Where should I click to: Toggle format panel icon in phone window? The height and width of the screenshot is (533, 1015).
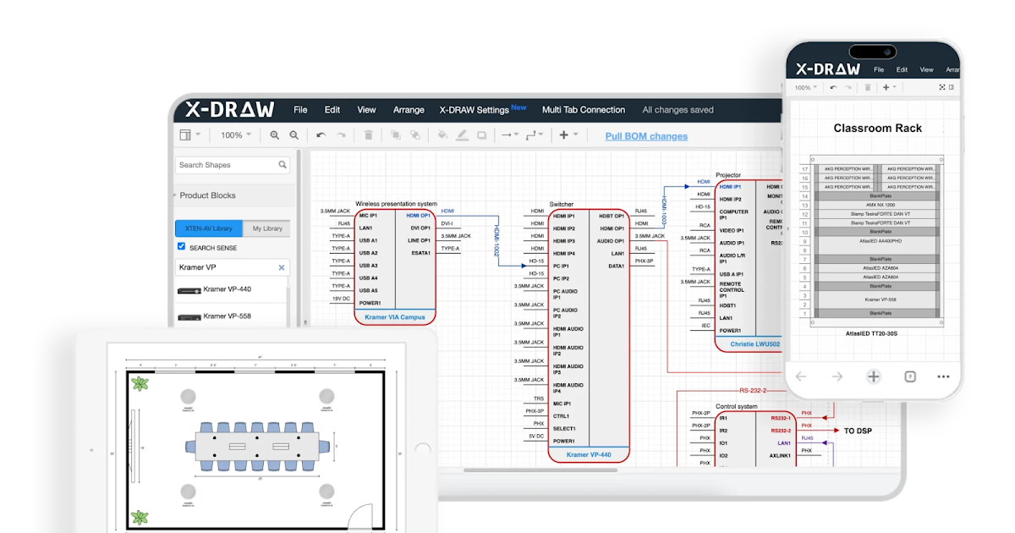click(952, 87)
